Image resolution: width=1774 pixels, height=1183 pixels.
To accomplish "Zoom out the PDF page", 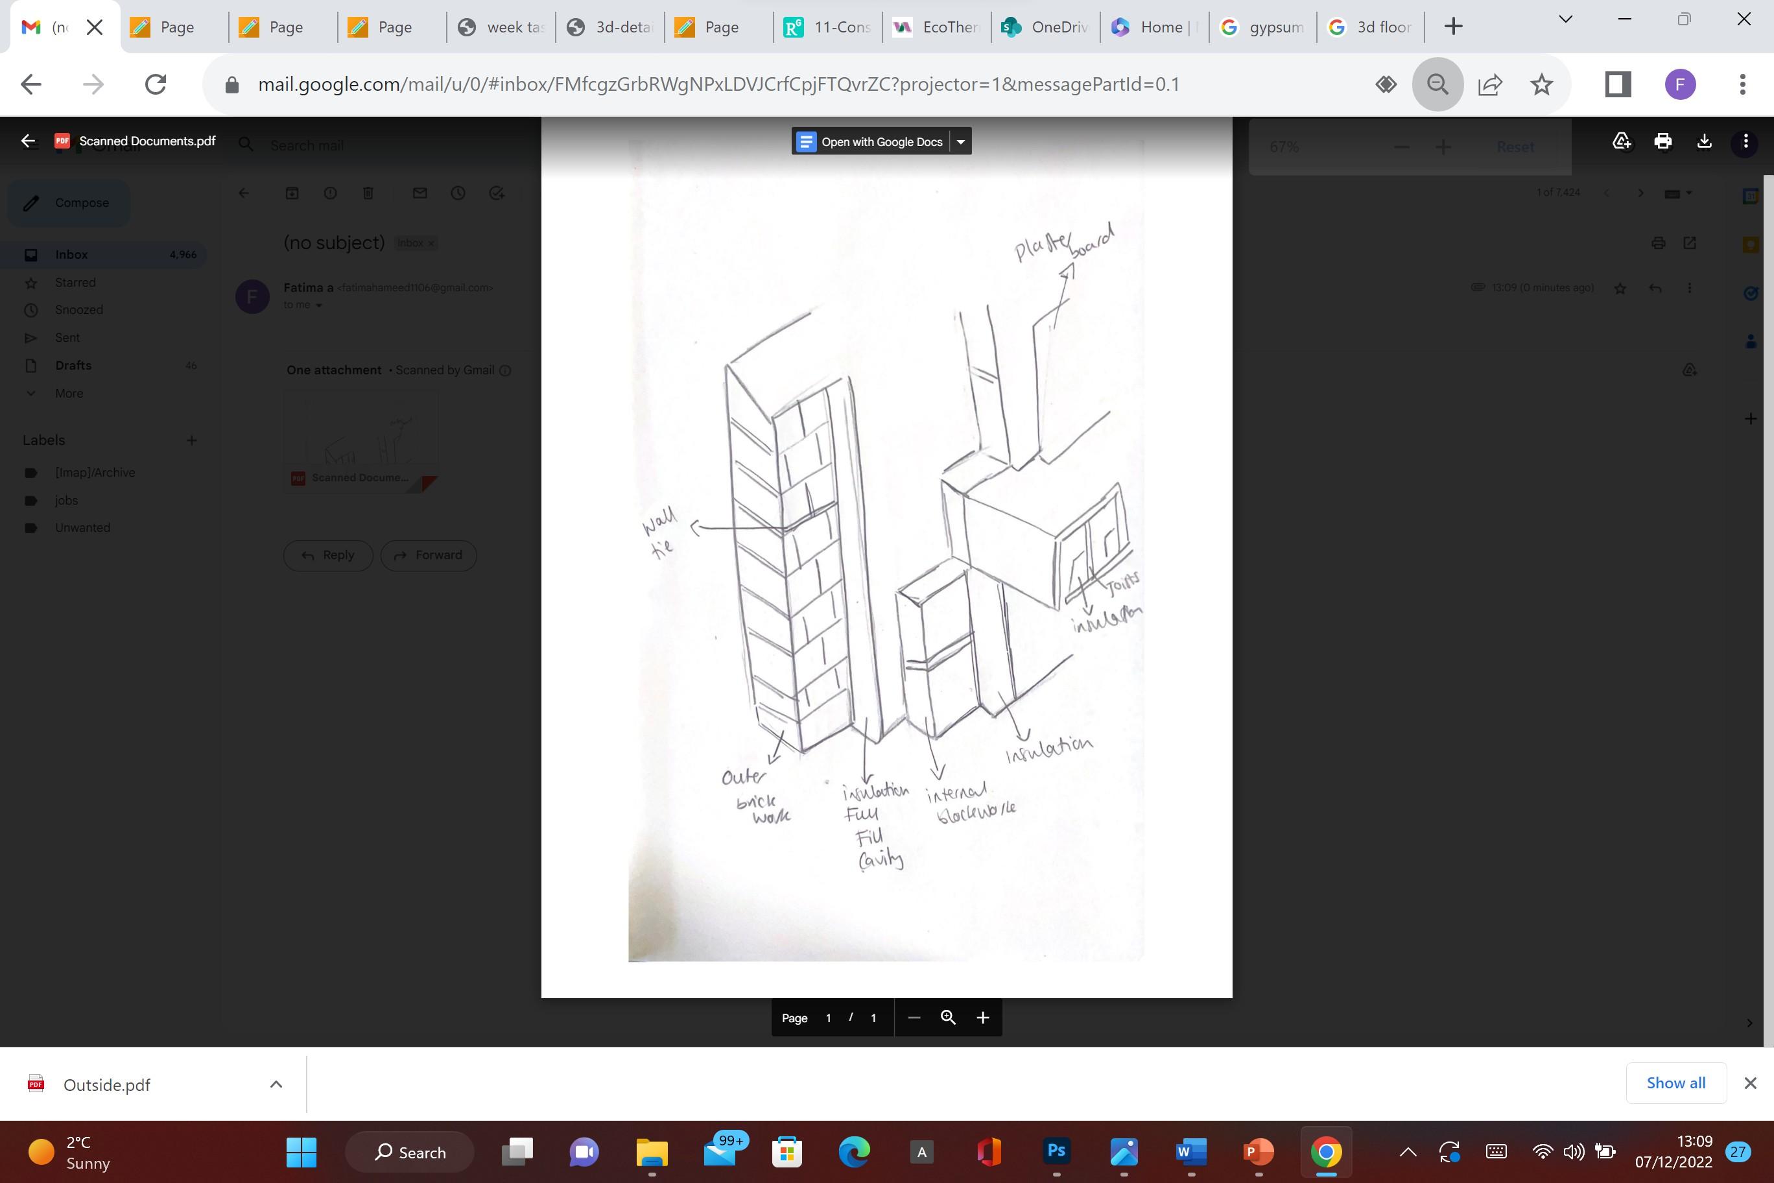I will tap(914, 1018).
